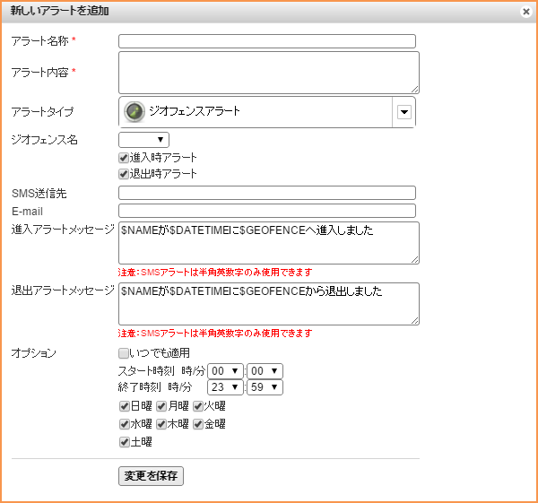The image size is (538, 503).
Task: Click the E-mail input field
Action: [x=267, y=211]
